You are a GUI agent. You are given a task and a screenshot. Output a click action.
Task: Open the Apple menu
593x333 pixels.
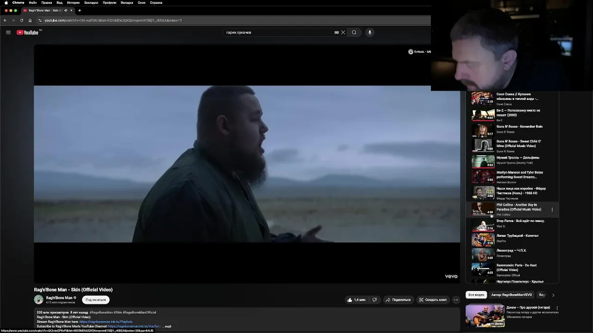(x=6, y=2)
